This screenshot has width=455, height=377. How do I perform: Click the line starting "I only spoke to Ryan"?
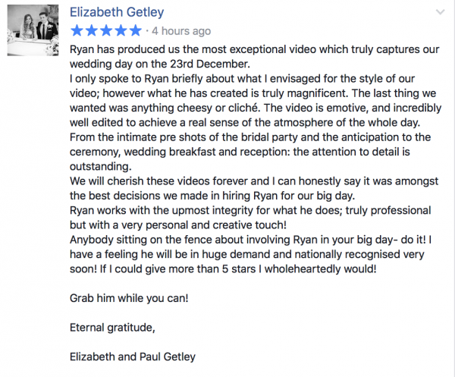[250, 78]
